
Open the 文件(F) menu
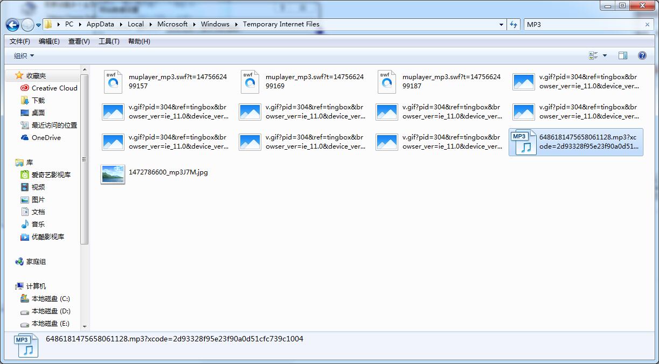(x=20, y=41)
